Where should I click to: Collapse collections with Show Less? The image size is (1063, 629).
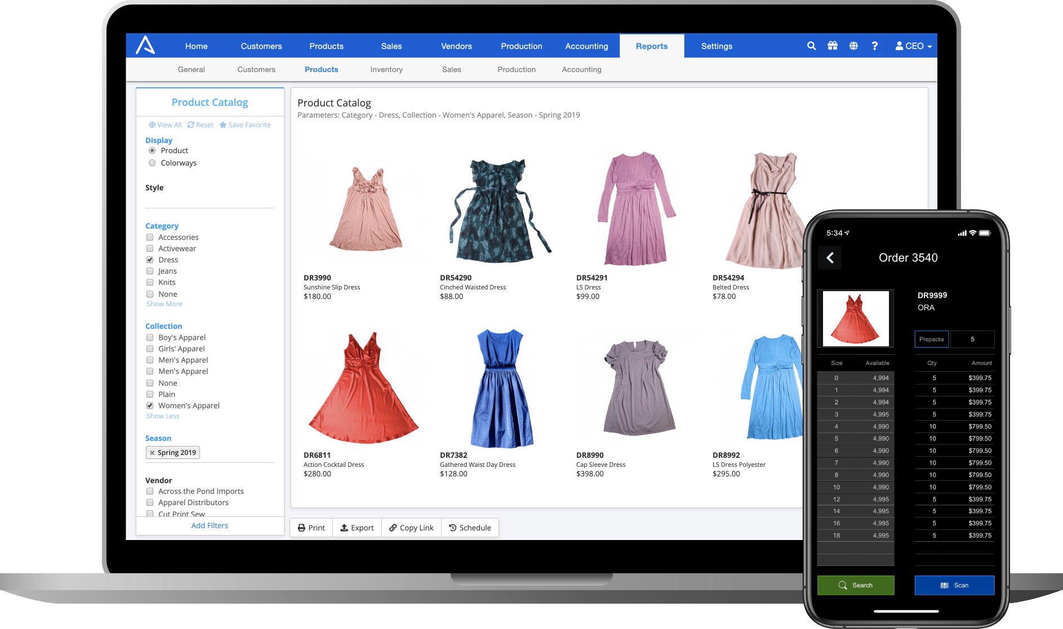click(x=163, y=416)
